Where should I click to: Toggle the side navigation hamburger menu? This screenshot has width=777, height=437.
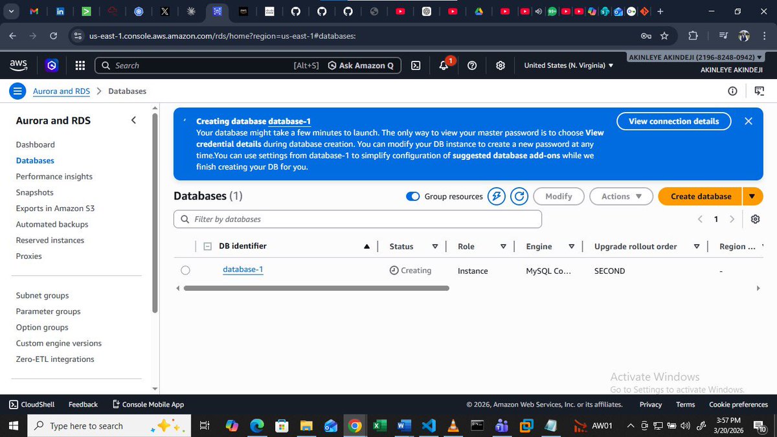coord(17,91)
